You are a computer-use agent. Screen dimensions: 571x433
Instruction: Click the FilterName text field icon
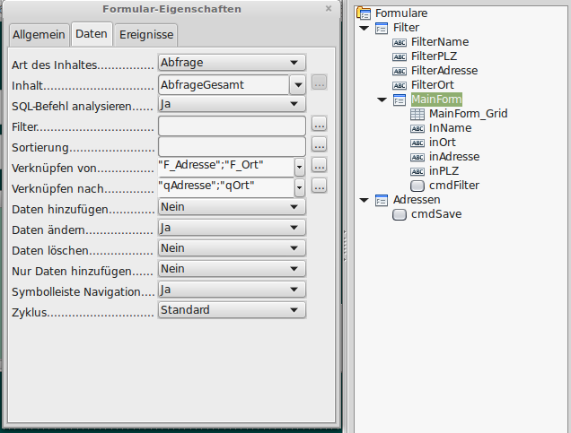point(400,42)
